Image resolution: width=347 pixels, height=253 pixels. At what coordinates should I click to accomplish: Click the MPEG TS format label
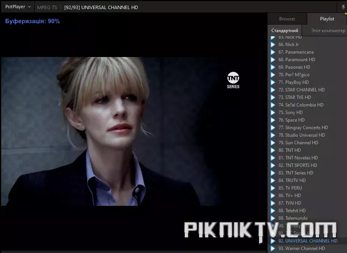(x=47, y=7)
